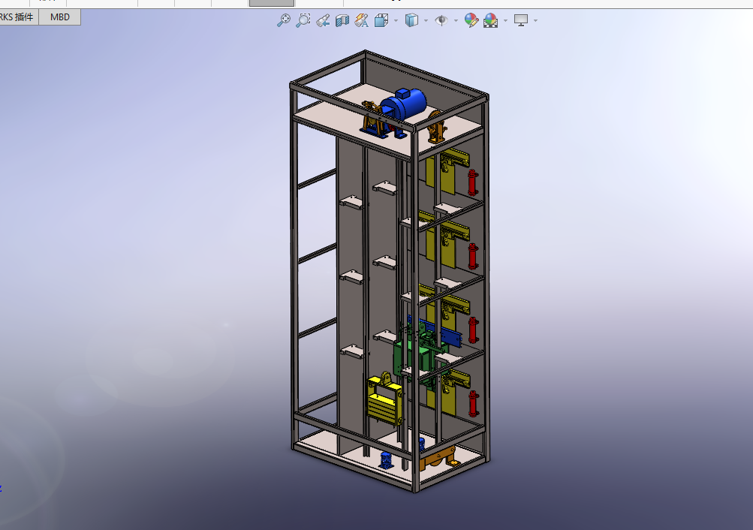Viewport: 753px width, 530px height.
Task: Click the Display Style icon
Action: [x=411, y=20]
